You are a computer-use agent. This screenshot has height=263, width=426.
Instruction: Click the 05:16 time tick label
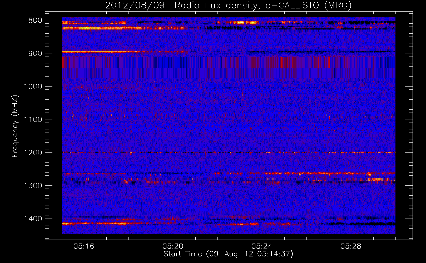click(x=84, y=246)
